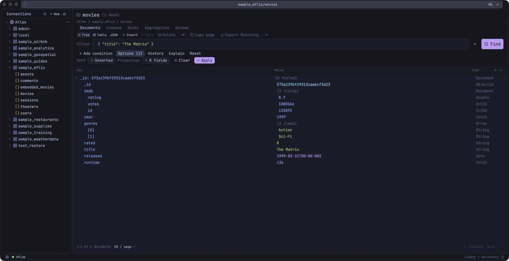Insert a new document

pyautogui.click(x=130, y=35)
